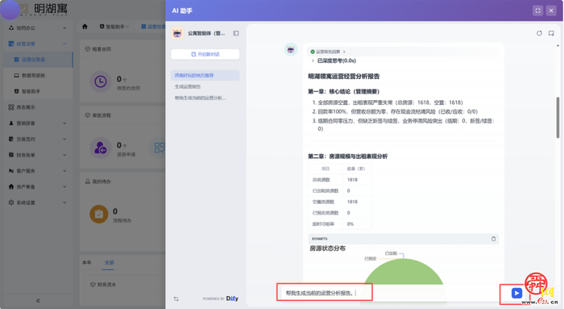This screenshot has width=564, height=309.
Task: Click the clipboard icon for 流程待办
Action: [x=98, y=215]
